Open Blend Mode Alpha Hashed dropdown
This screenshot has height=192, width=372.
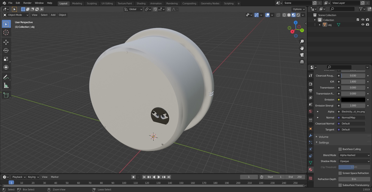pyautogui.click(x=354, y=155)
